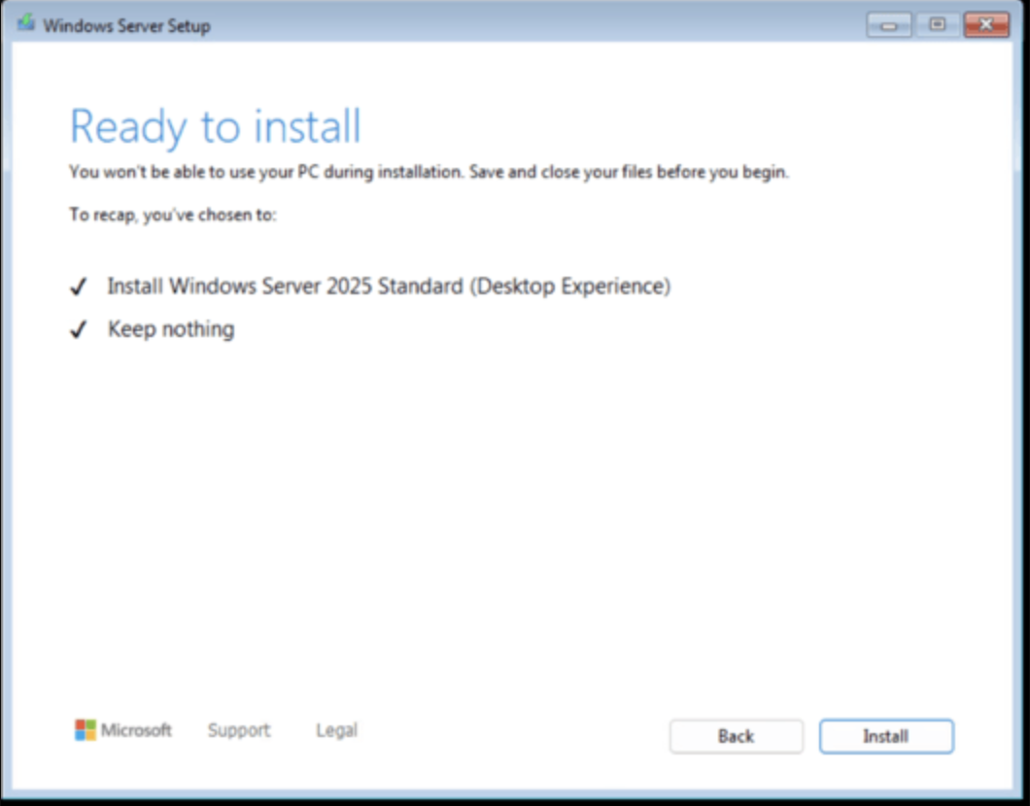The width and height of the screenshot is (1030, 806).
Task: Click checkmark next to Install Windows Server 2025
Action: tap(78, 286)
